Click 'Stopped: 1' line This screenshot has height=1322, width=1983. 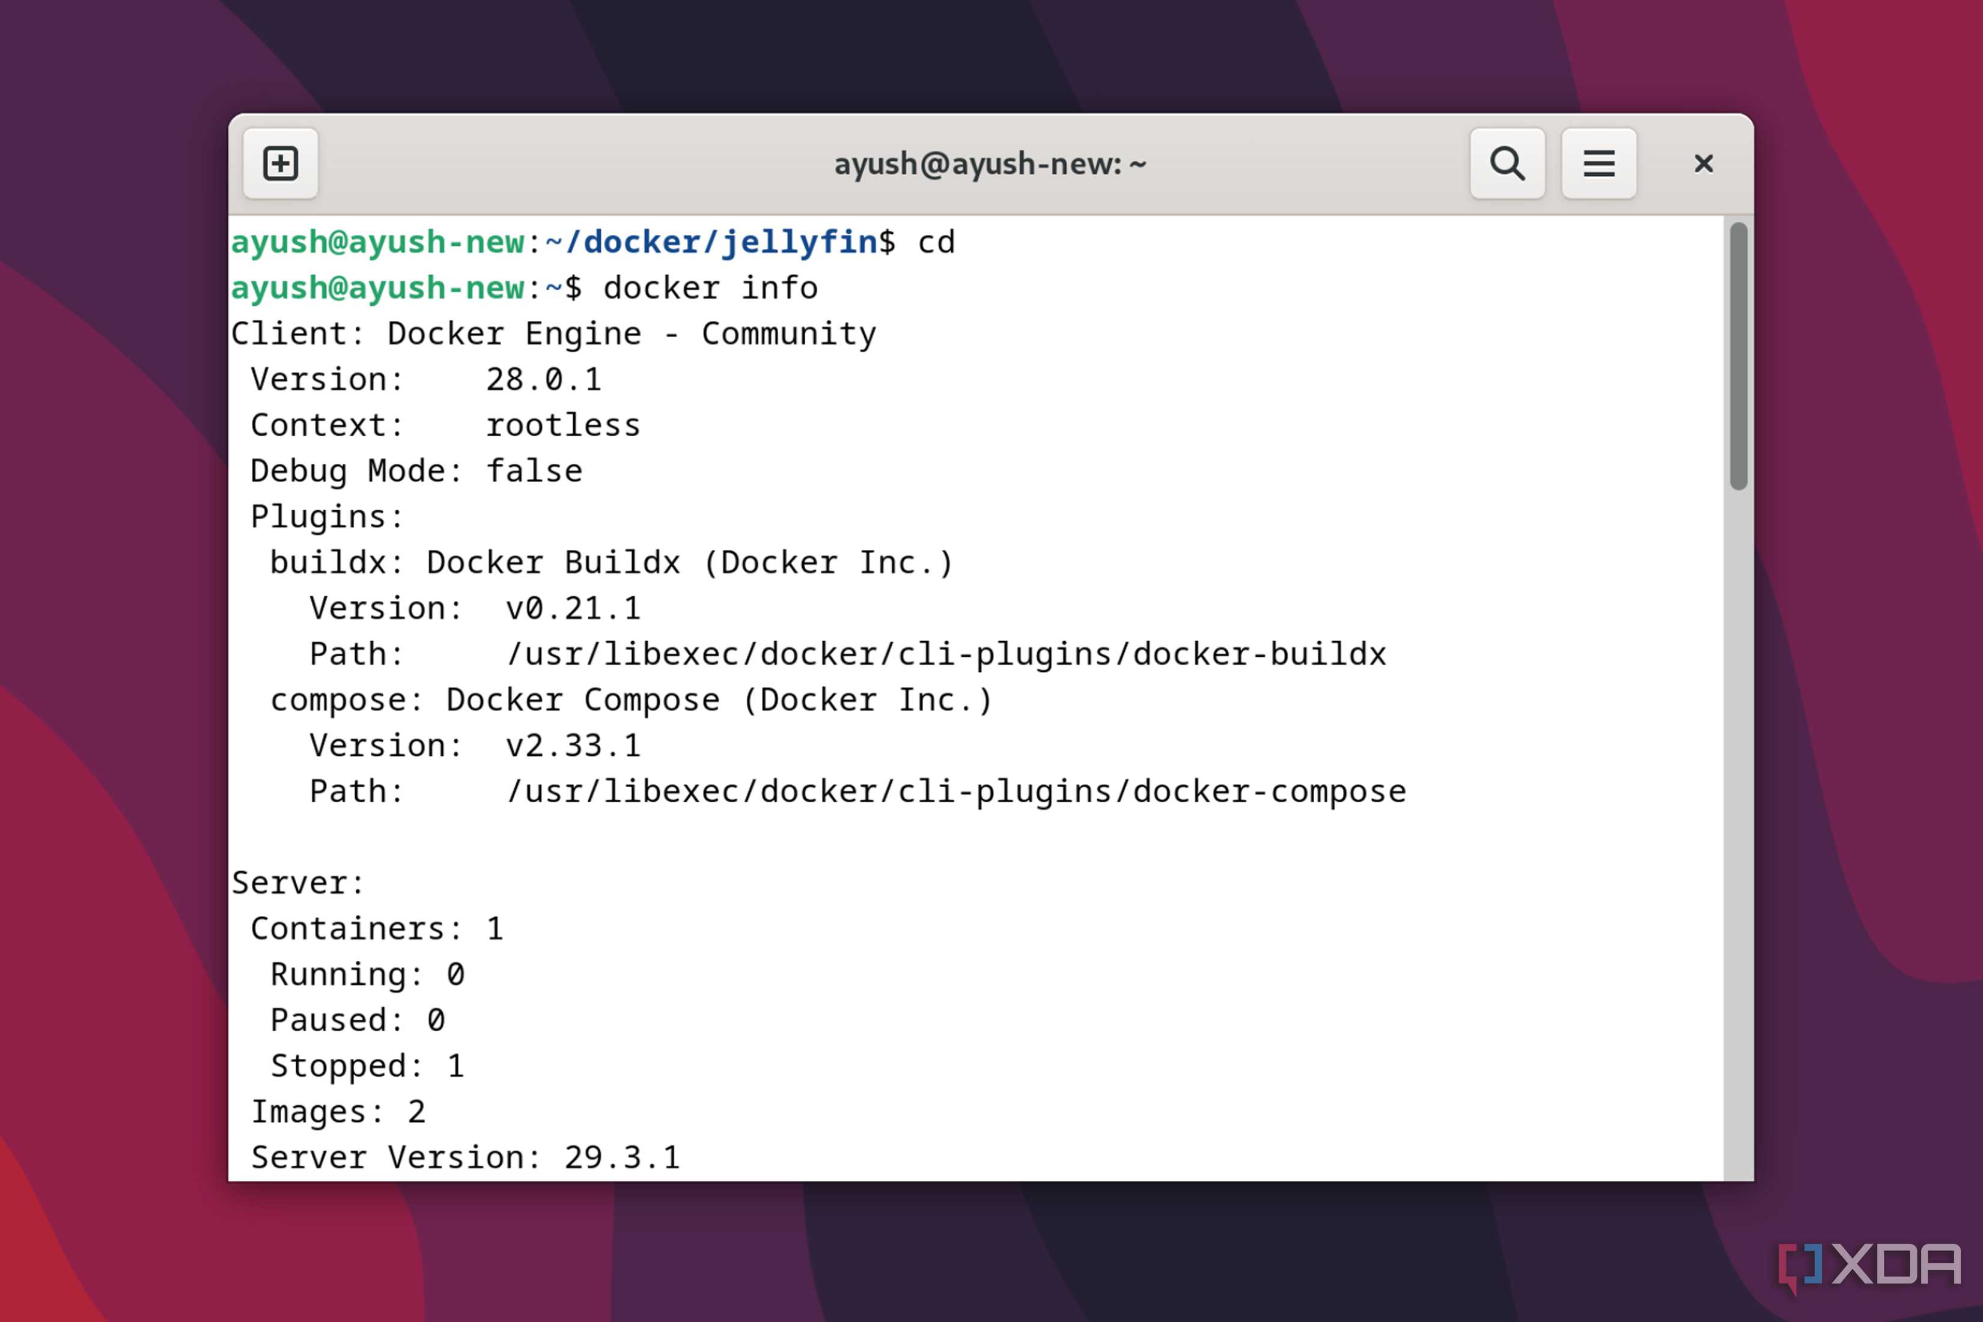pos(368,1067)
